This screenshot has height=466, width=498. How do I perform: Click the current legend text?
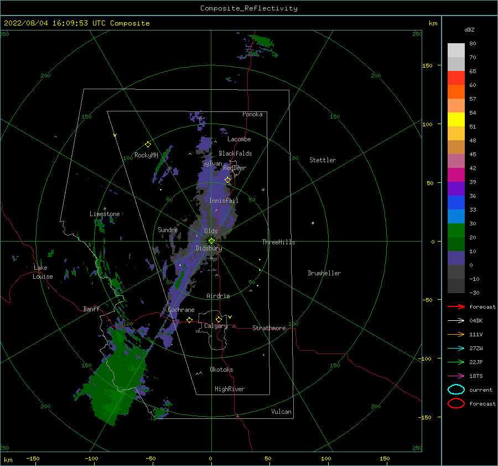pos(481,390)
